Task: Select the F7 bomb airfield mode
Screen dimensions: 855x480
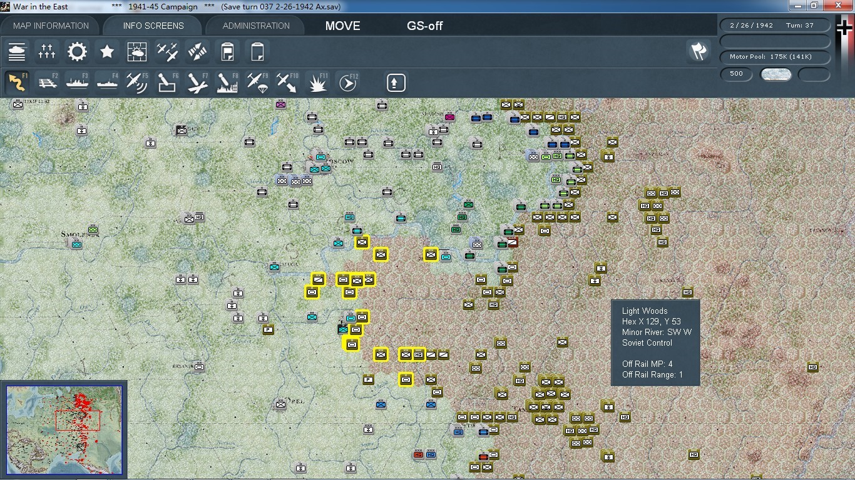Action: 197,82
